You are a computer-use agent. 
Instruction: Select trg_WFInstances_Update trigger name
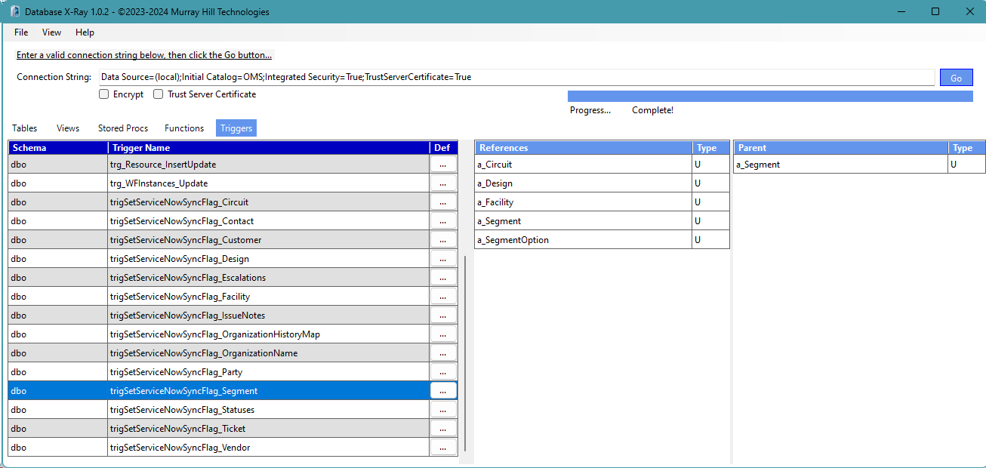click(x=268, y=183)
